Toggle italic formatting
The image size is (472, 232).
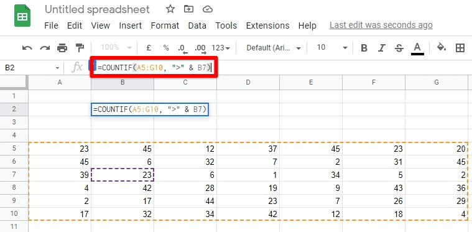coord(382,48)
